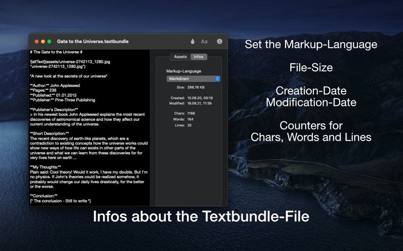Click the '**Author:** John Appleseed' line
Screen dimensions: 403x251
click(x=55, y=85)
